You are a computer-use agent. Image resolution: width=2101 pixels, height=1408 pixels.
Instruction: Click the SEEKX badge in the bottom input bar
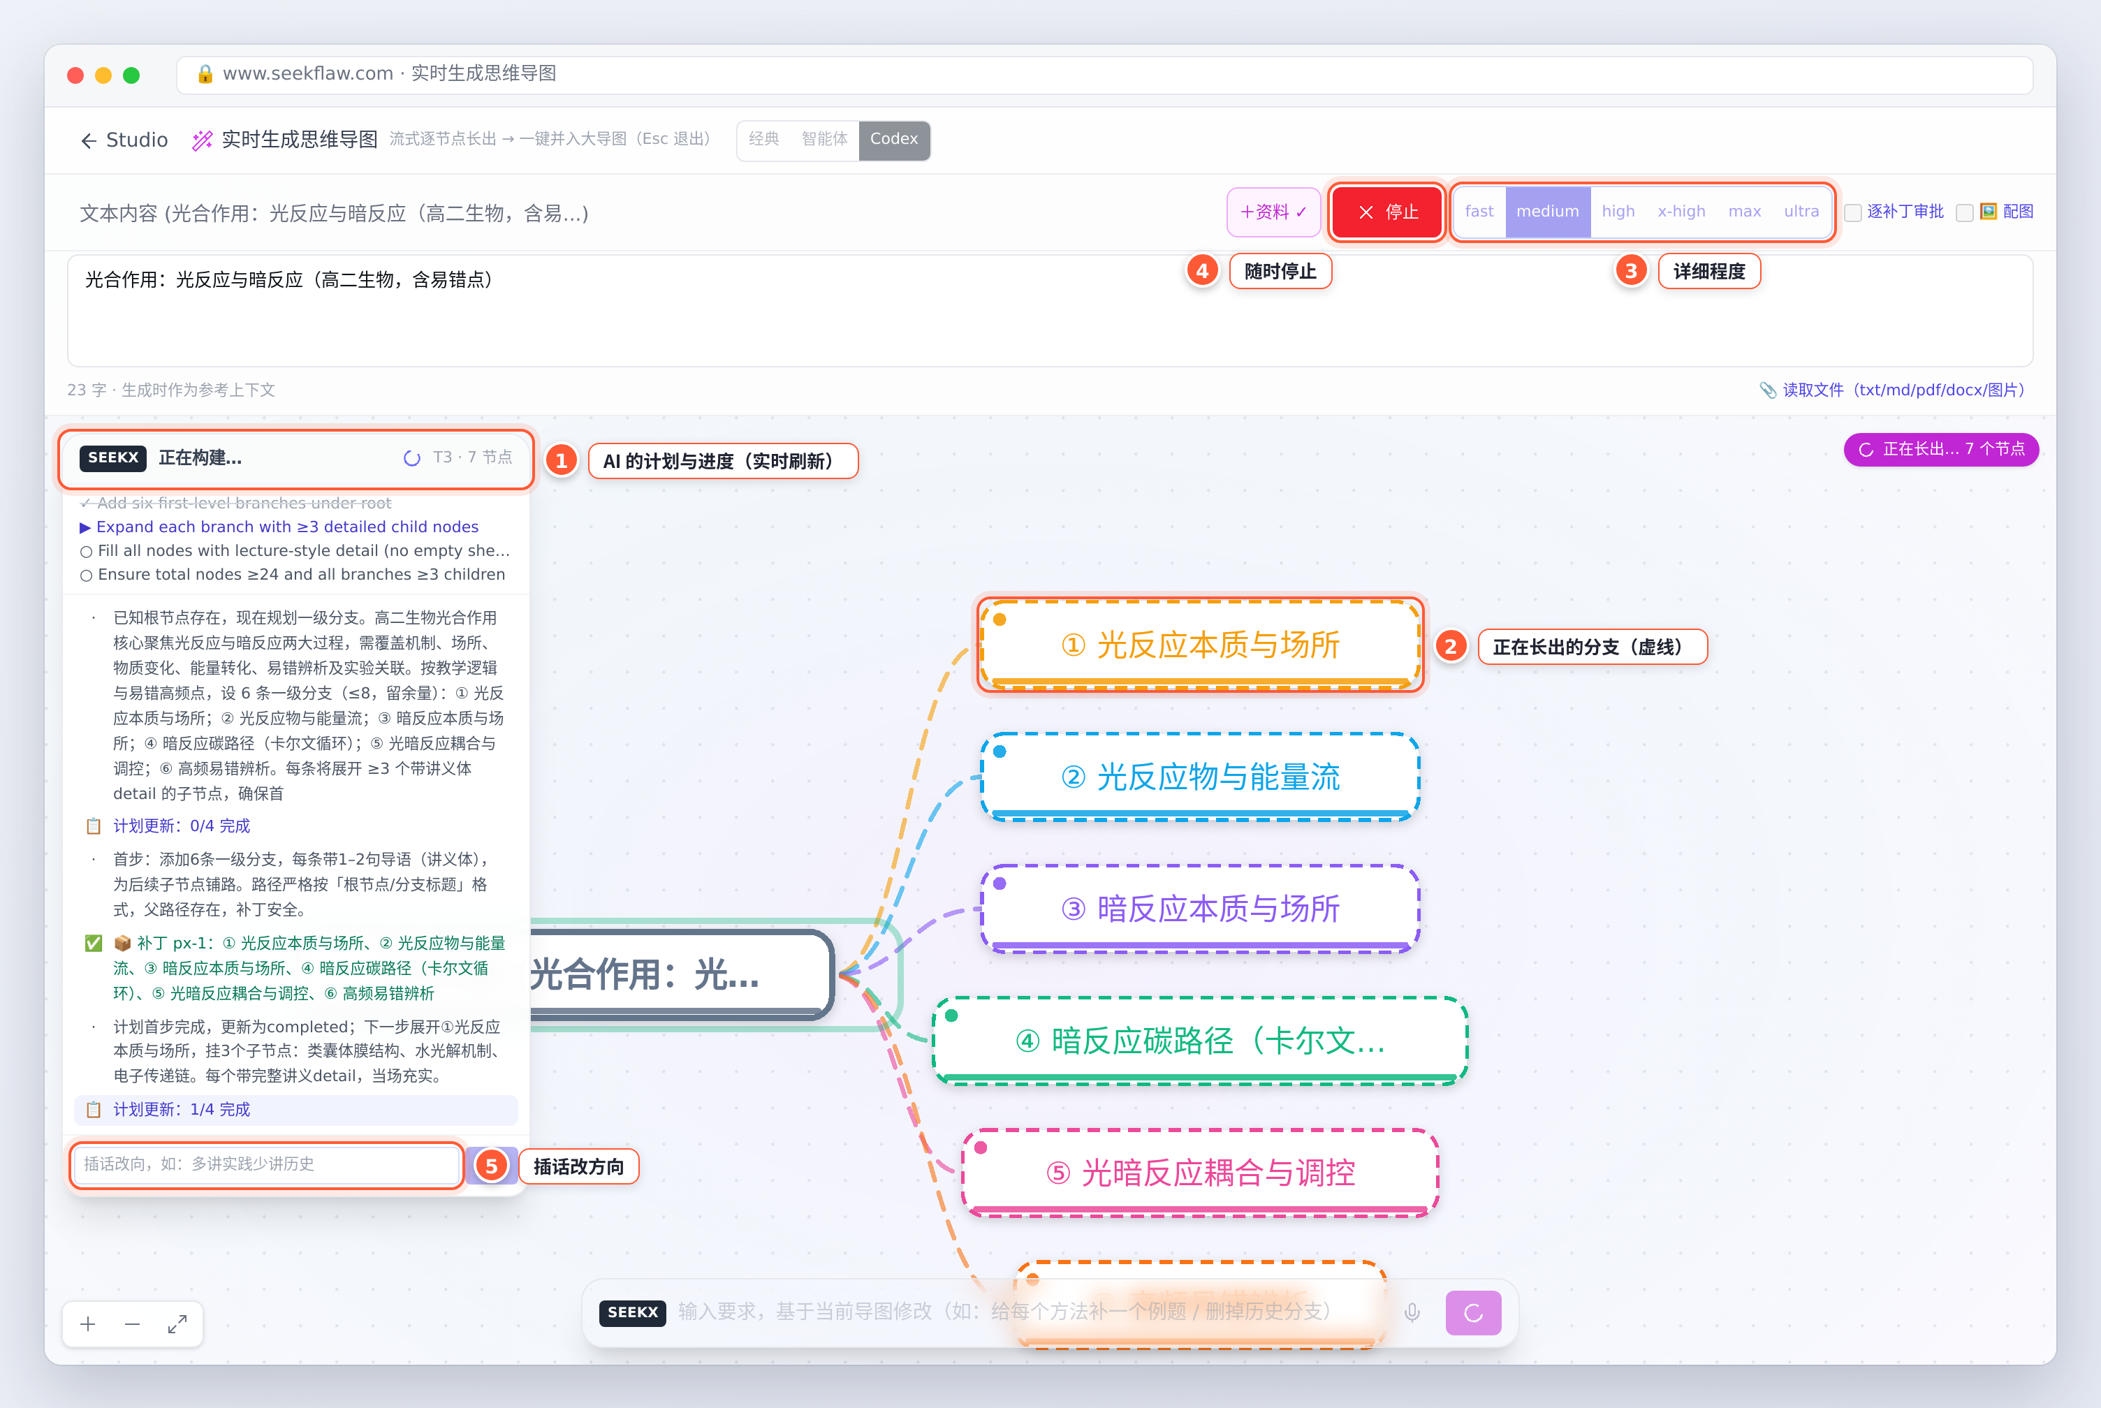tap(632, 1312)
